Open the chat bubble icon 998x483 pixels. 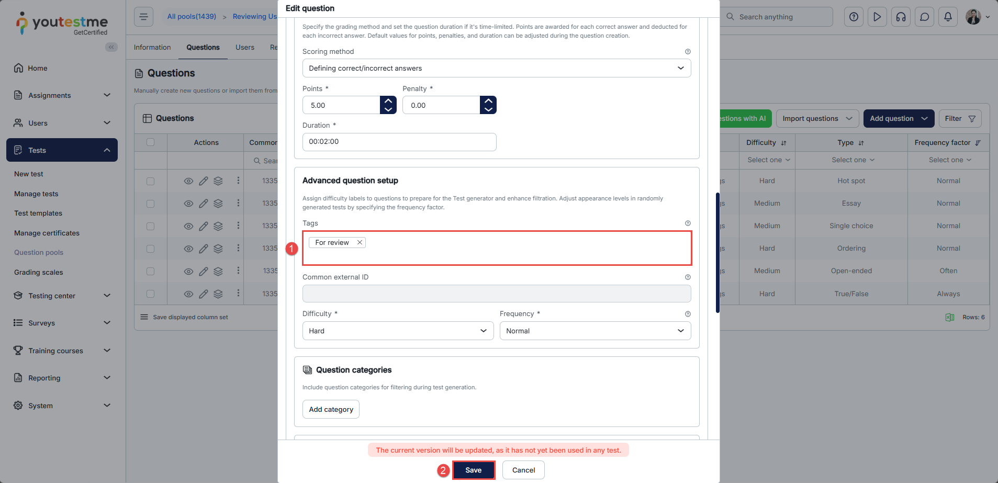(924, 17)
